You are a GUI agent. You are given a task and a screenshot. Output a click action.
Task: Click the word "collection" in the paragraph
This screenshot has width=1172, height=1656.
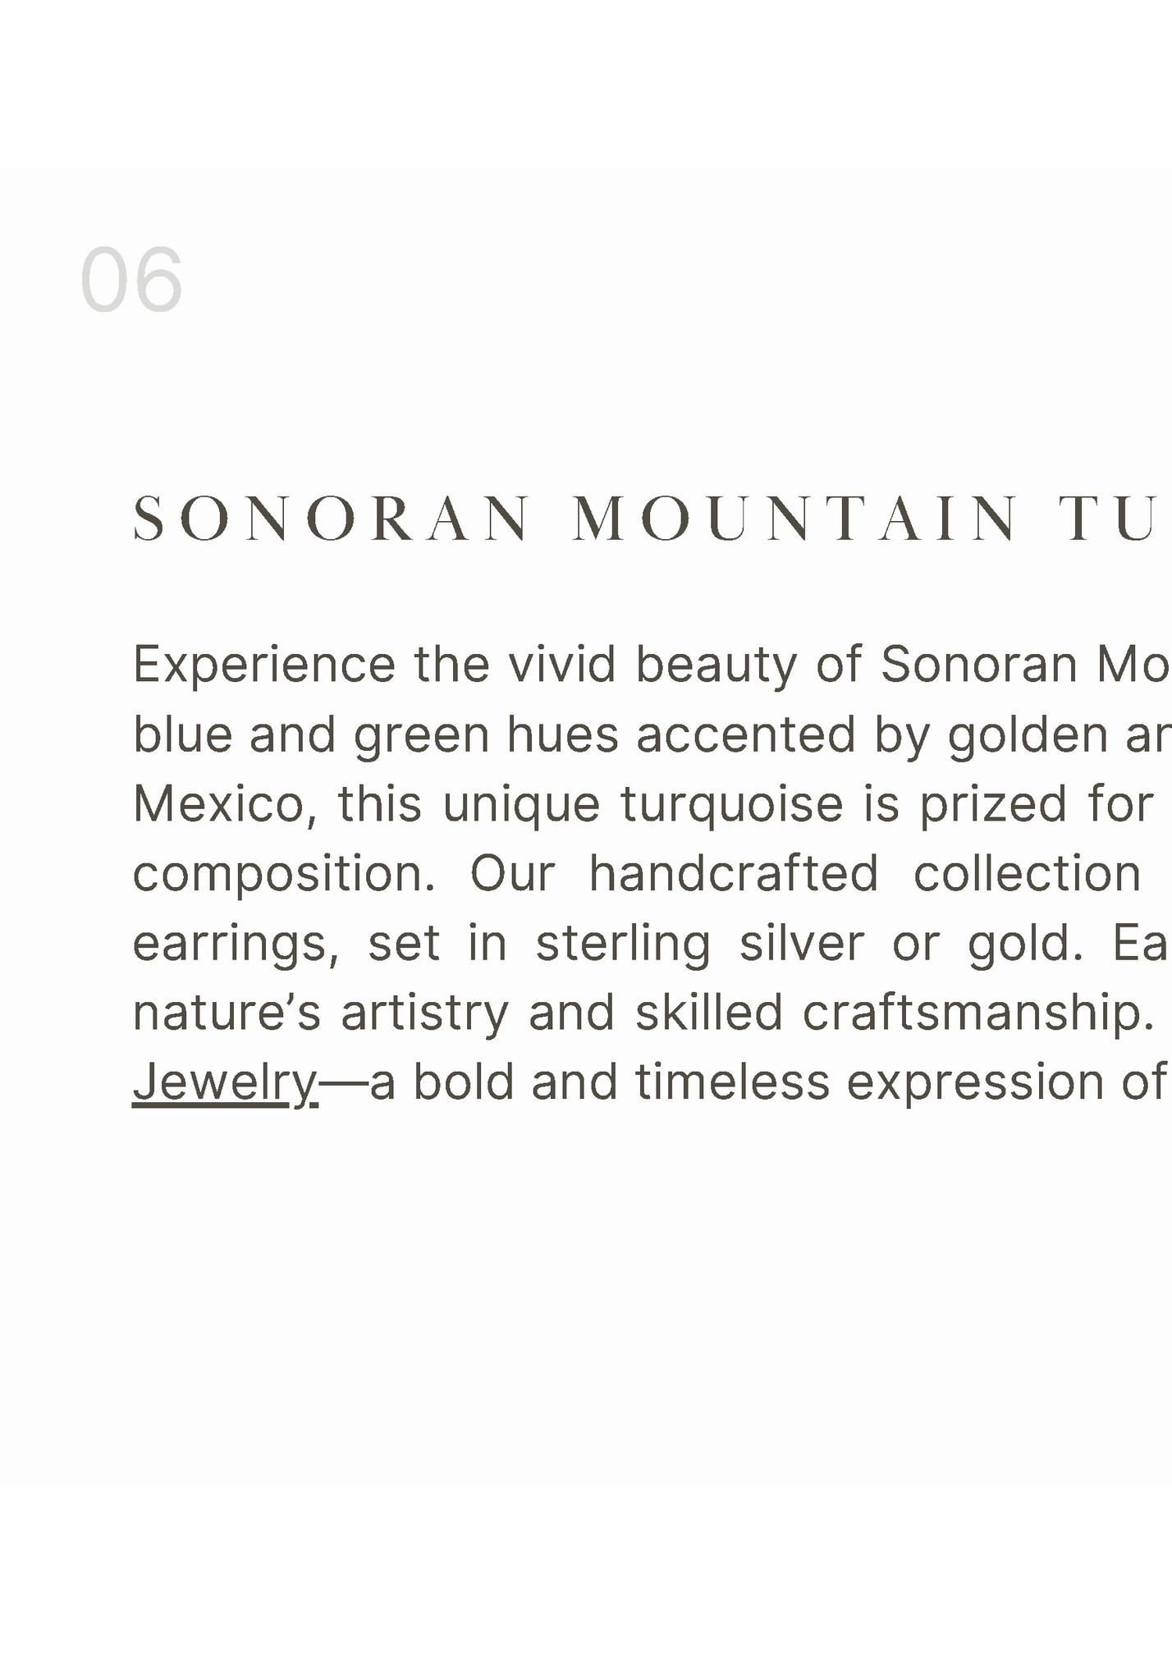tap(1027, 874)
